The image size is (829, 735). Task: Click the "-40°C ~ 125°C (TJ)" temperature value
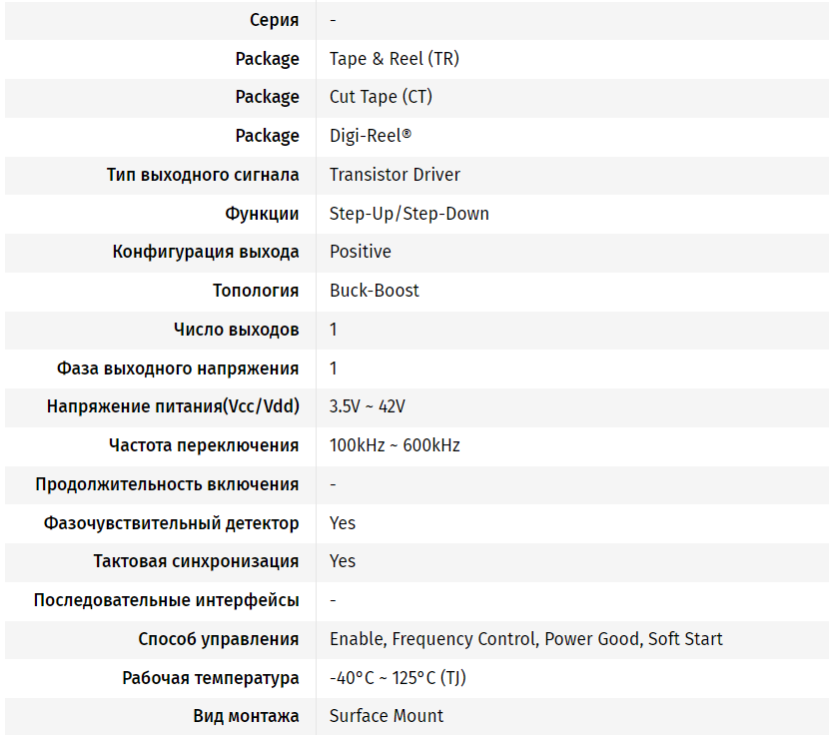398,678
